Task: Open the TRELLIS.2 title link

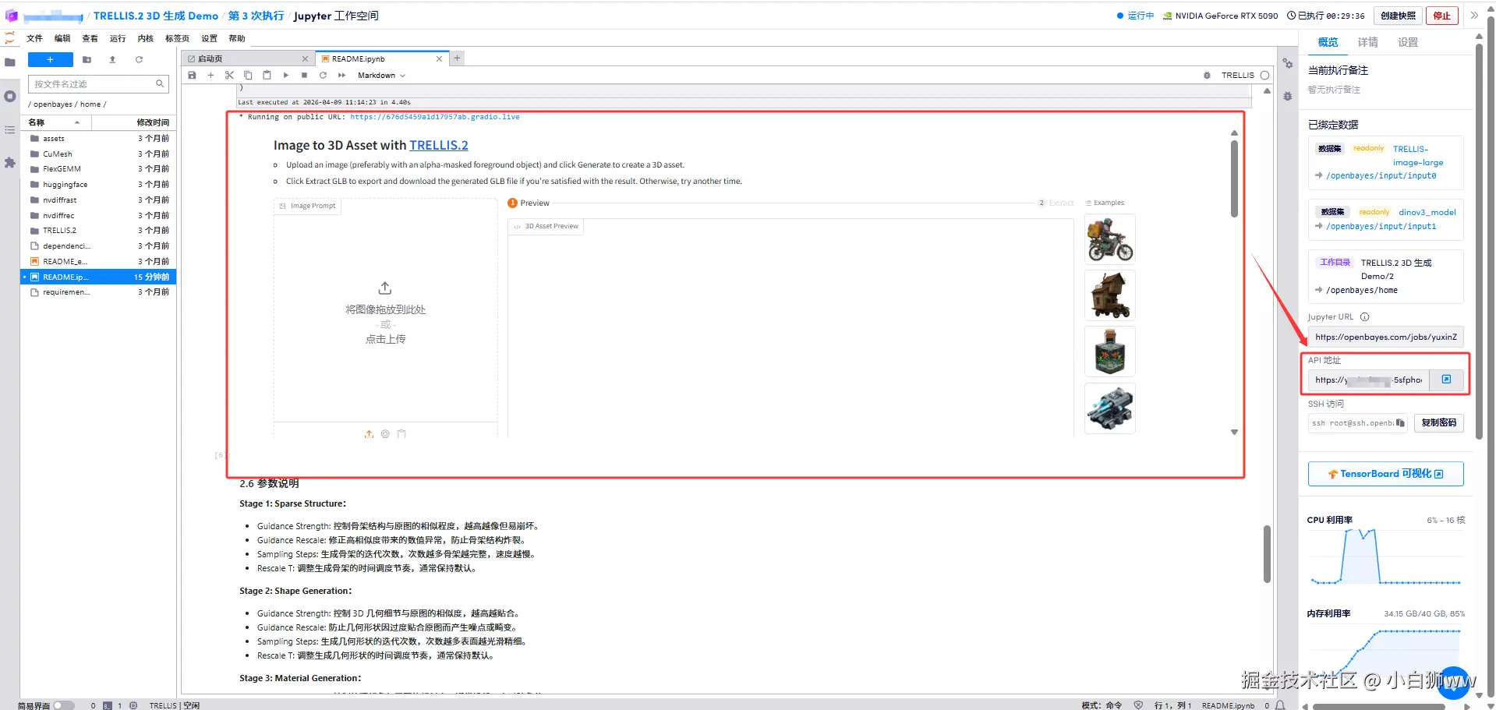Action: [439, 145]
